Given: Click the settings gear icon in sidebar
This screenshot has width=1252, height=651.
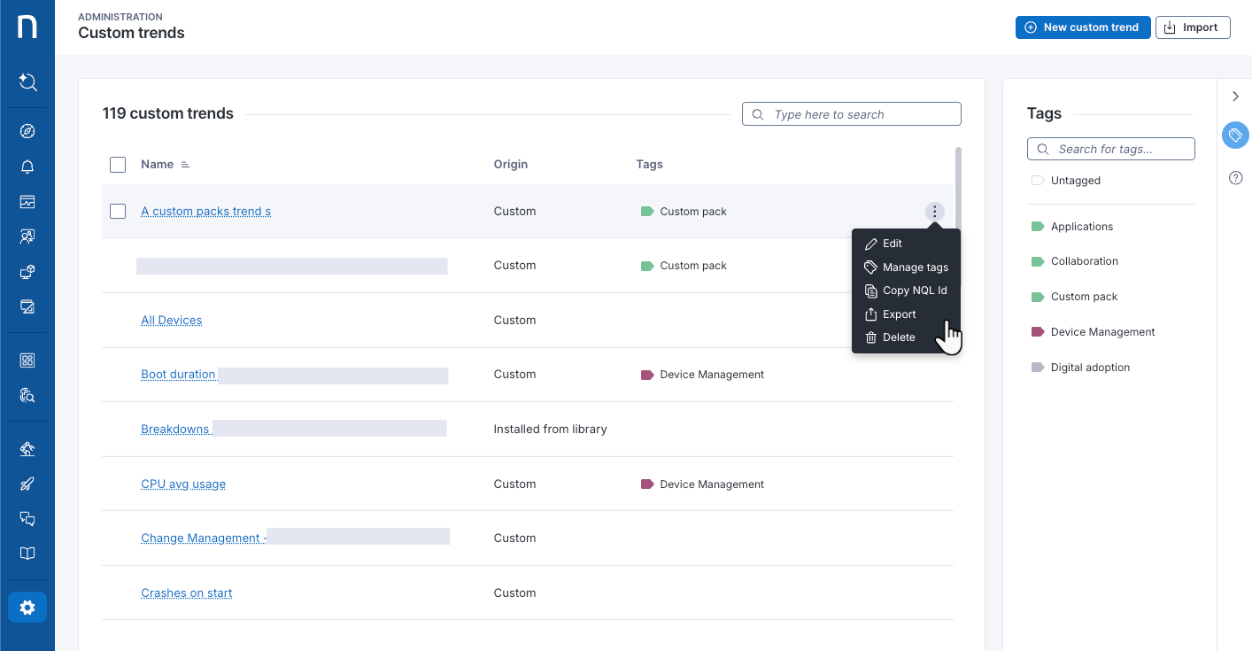Looking at the screenshot, I should tap(27, 608).
